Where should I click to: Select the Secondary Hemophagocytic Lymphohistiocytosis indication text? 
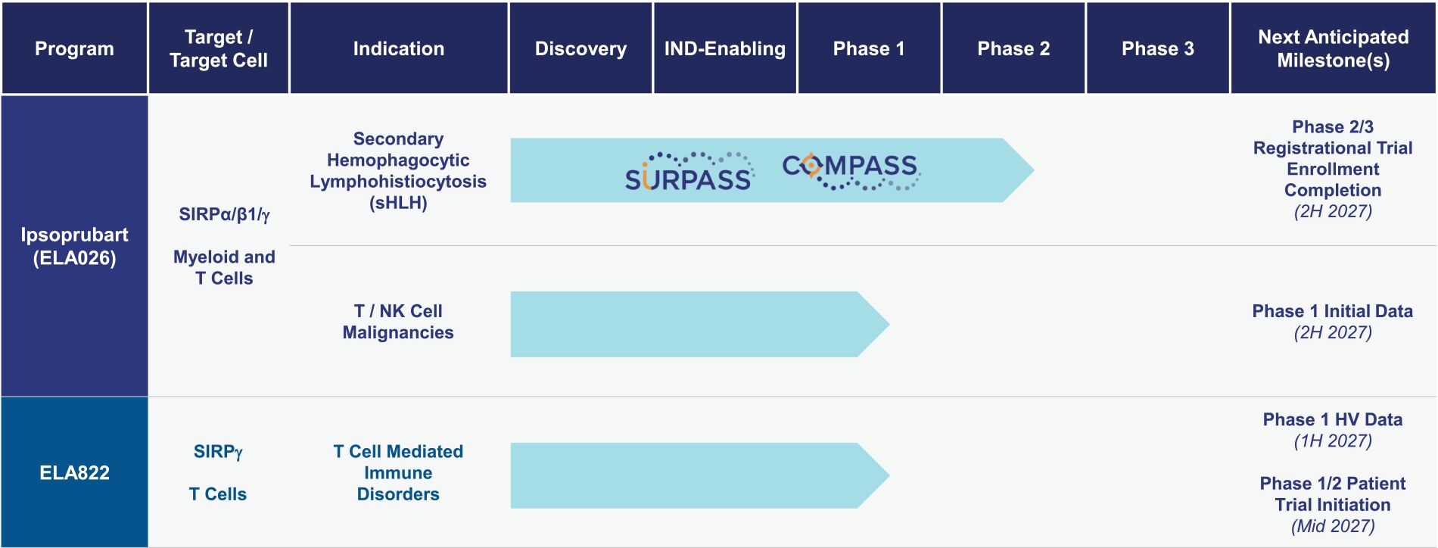pyautogui.click(x=398, y=171)
